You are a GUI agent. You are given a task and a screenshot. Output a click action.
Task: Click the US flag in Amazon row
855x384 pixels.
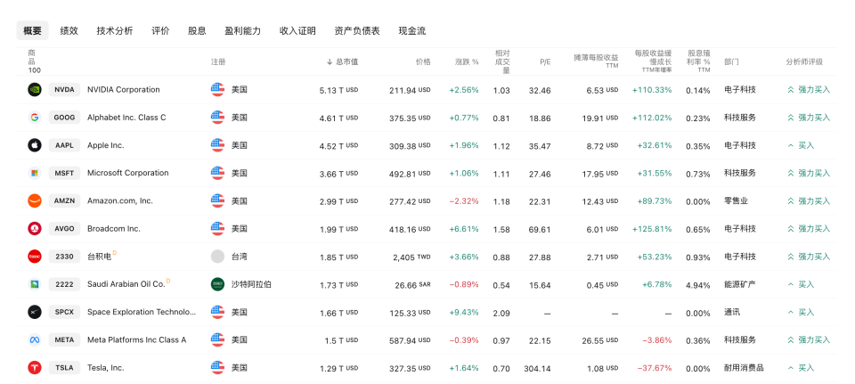click(217, 200)
